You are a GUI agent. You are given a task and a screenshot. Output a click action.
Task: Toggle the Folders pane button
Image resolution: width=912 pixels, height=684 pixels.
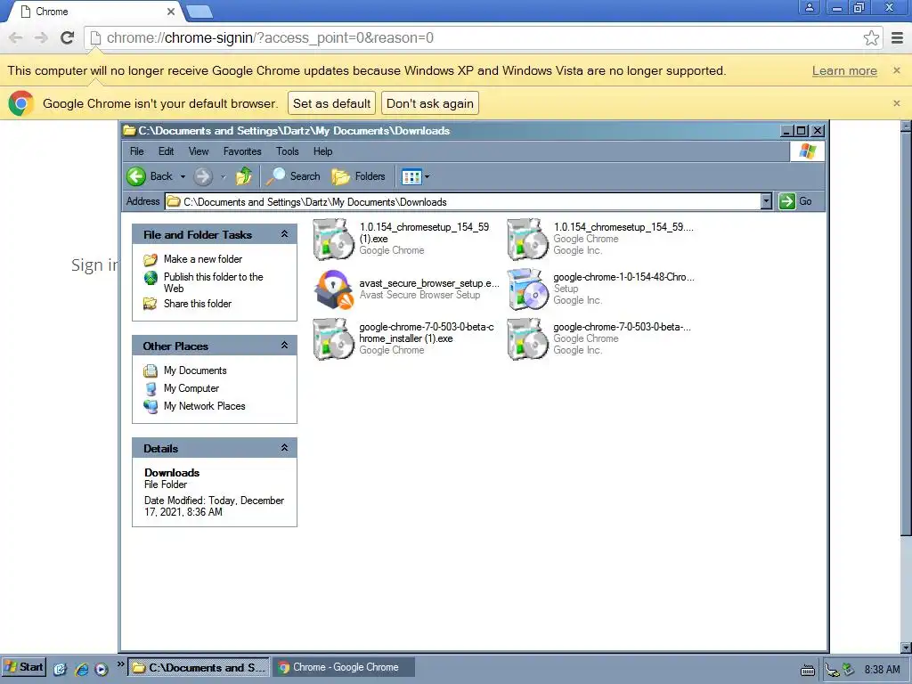358,176
